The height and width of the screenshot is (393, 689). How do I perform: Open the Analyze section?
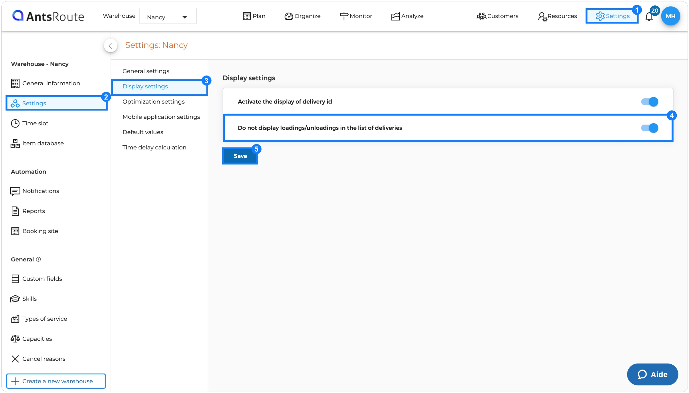click(x=407, y=16)
